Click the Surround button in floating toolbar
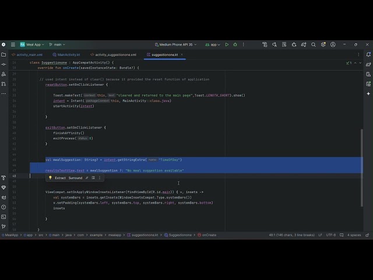373x280 pixels. [x=75, y=178]
